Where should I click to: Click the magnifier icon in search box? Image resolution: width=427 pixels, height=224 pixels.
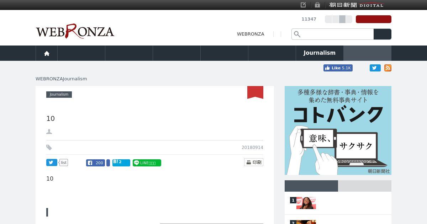[x=297, y=34]
